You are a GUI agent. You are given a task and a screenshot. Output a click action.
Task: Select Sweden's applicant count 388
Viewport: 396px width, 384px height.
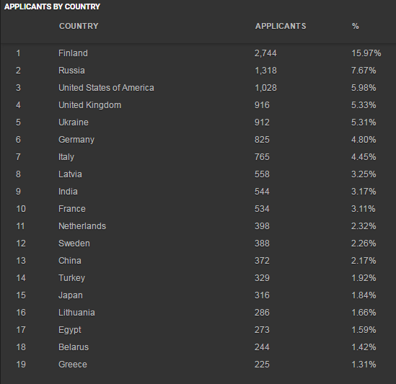pos(262,244)
